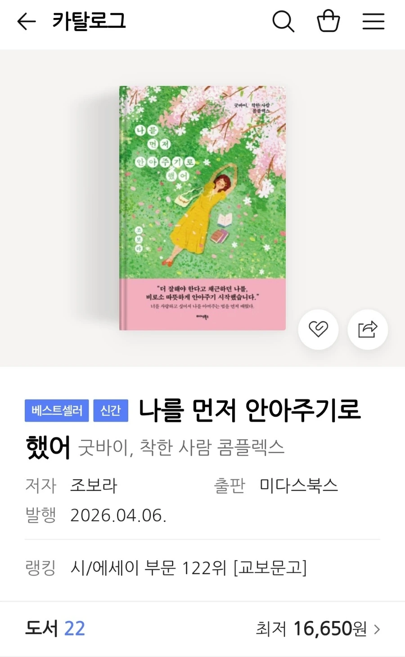This screenshot has width=405, height=657.
Task: Select the 도서 22 section label
Action: click(55, 629)
